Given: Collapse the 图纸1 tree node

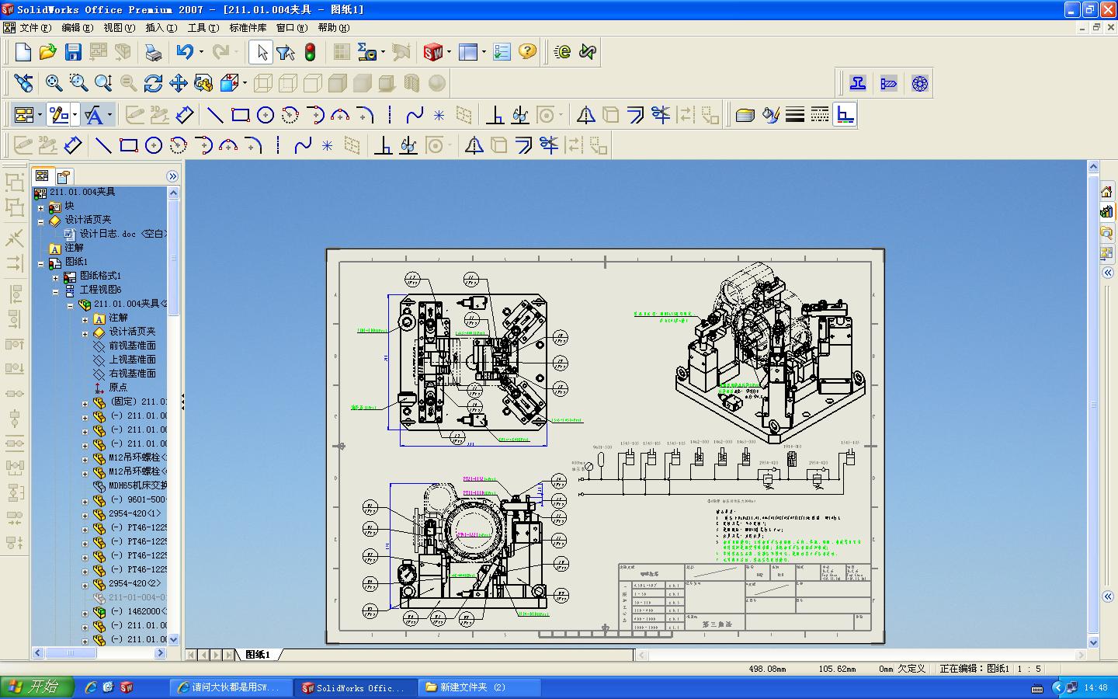Looking at the screenshot, I should [x=41, y=263].
